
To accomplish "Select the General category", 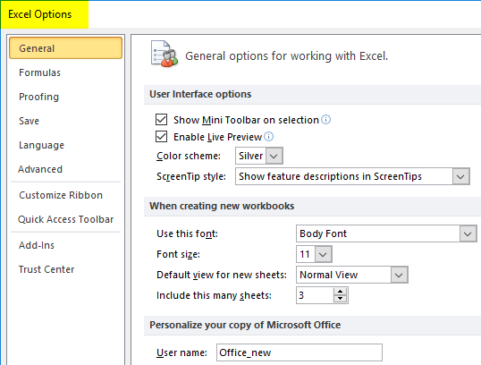I will [x=65, y=48].
